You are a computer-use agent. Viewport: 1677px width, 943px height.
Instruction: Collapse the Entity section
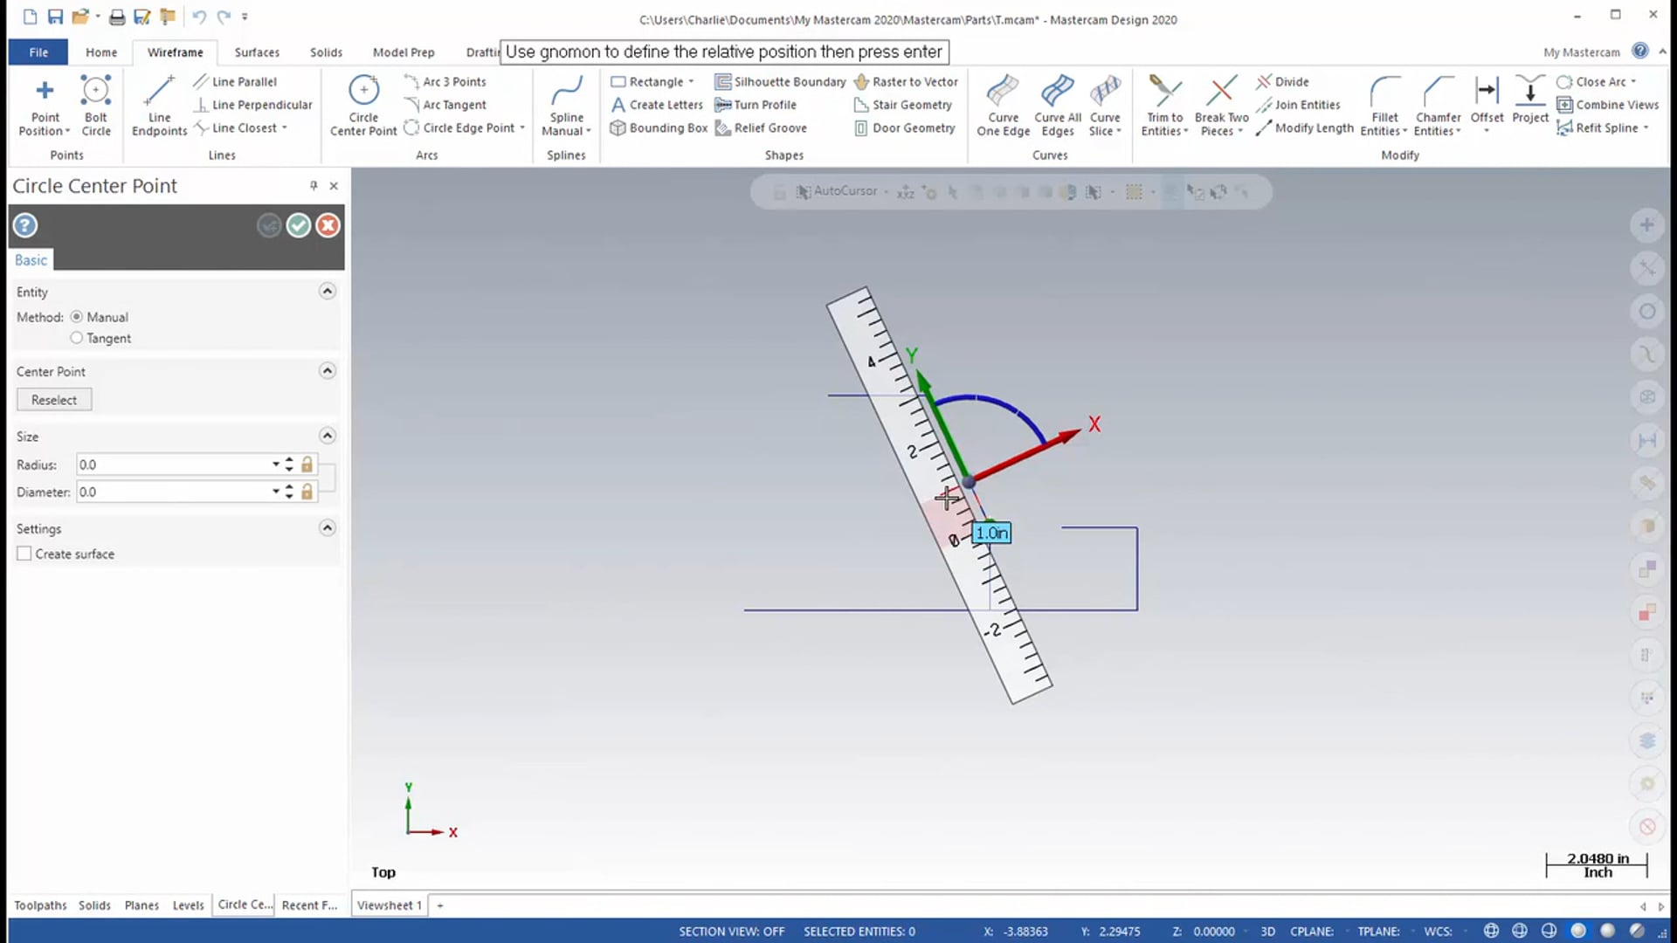click(328, 291)
